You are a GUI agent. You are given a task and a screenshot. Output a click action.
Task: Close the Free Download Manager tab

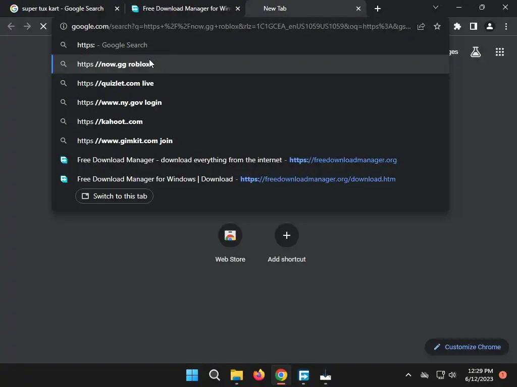point(238,9)
